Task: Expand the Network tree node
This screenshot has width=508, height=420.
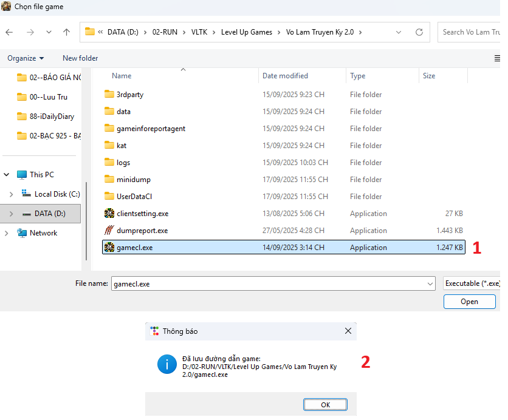Action: point(7,233)
